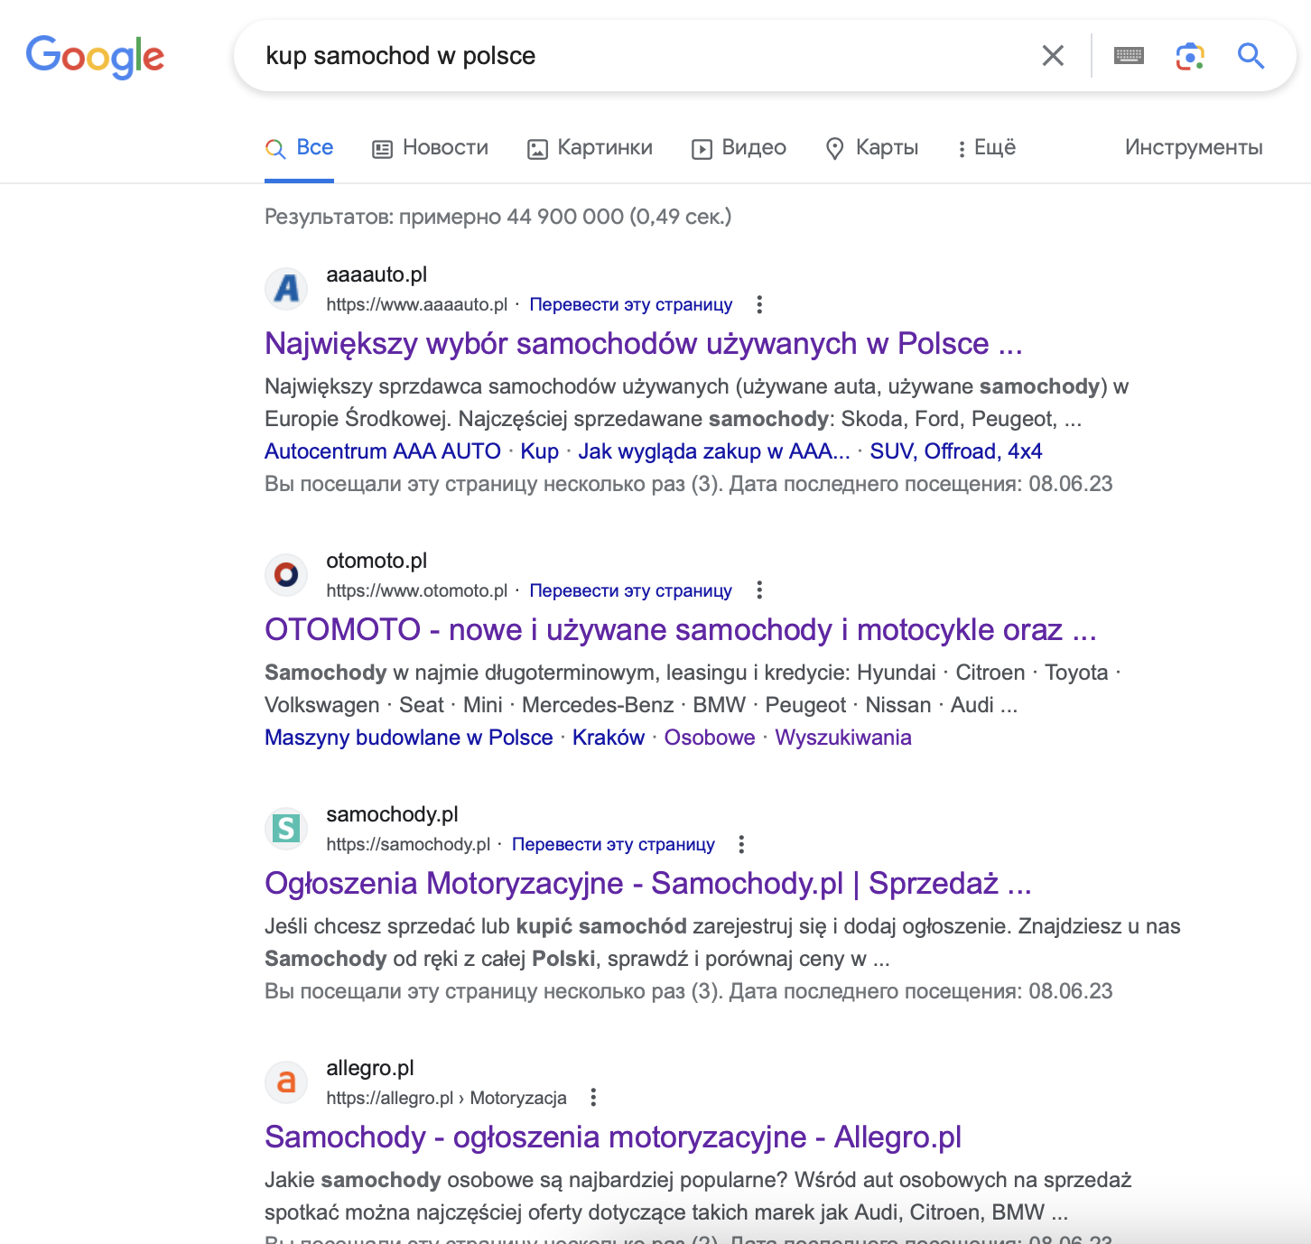Switch to the Новости tab
This screenshot has width=1311, height=1244.
[x=431, y=148]
